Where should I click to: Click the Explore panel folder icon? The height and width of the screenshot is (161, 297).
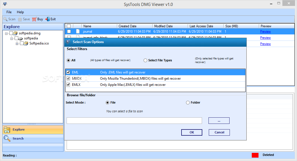pos(7,129)
